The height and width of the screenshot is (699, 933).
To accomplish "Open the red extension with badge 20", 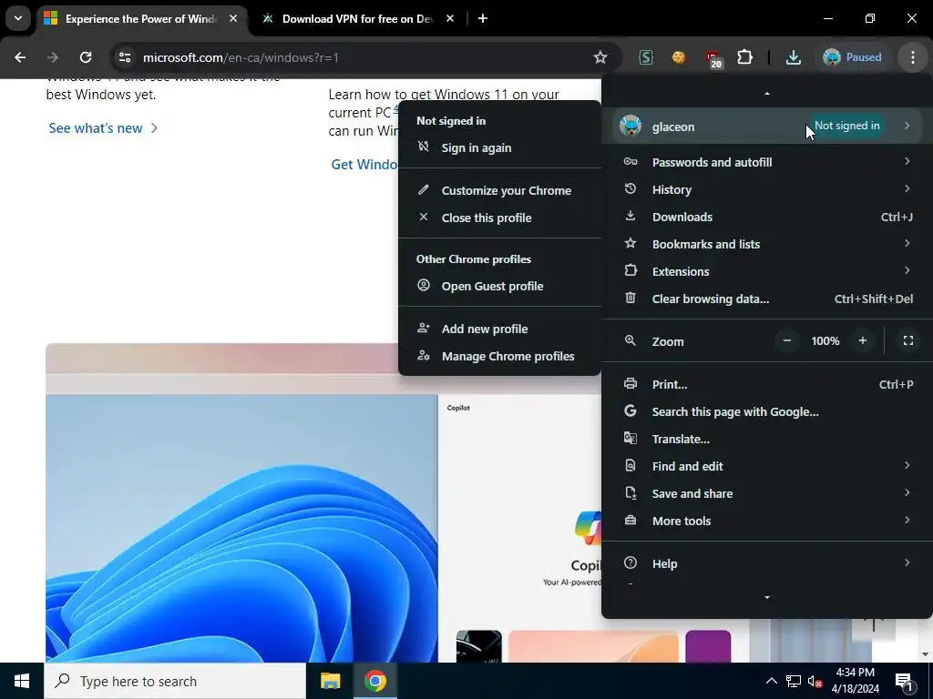I will pos(713,58).
